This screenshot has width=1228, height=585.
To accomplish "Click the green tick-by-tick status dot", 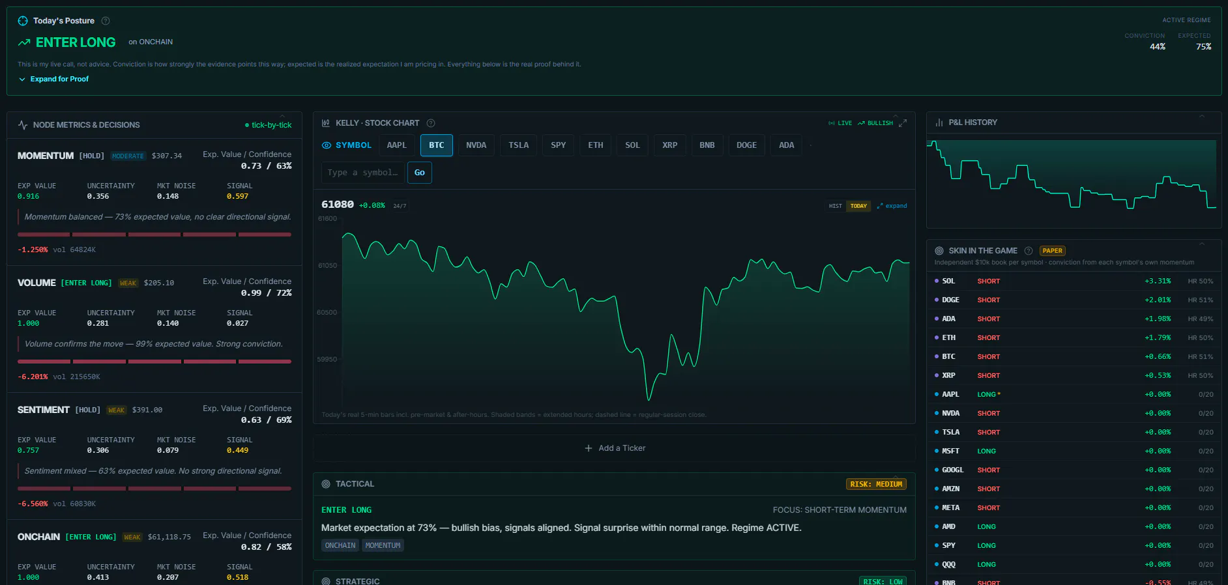I will click(247, 125).
